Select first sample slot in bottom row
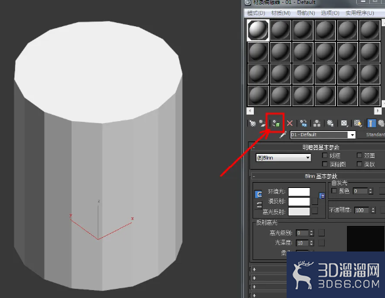 [258, 96]
